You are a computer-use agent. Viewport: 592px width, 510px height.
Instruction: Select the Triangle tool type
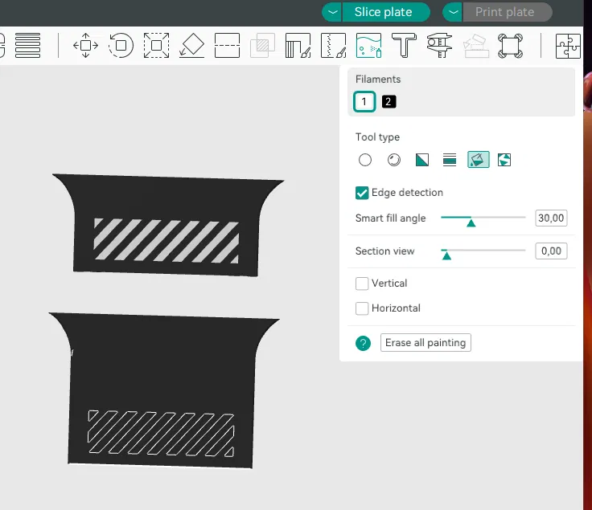pyautogui.click(x=422, y=160)
